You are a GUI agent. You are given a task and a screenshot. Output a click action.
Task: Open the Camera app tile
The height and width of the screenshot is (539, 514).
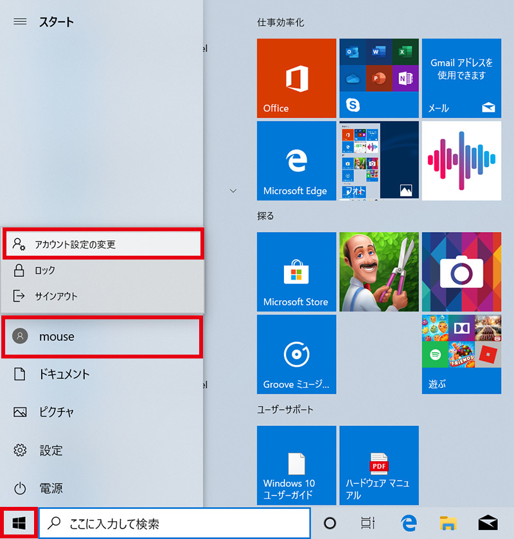[x=461, y=272]
